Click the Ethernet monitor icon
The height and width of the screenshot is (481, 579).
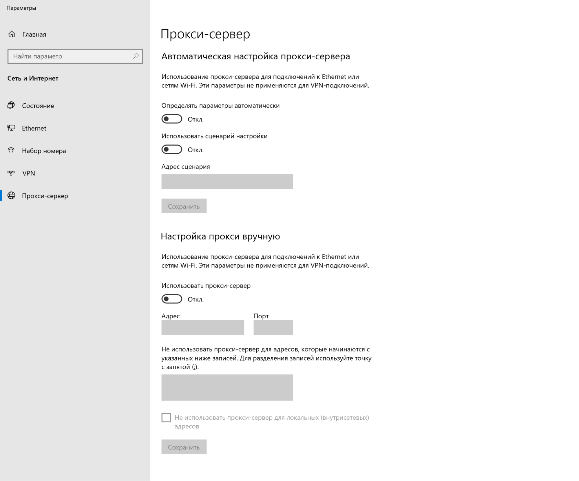click(x=11, y=128)
